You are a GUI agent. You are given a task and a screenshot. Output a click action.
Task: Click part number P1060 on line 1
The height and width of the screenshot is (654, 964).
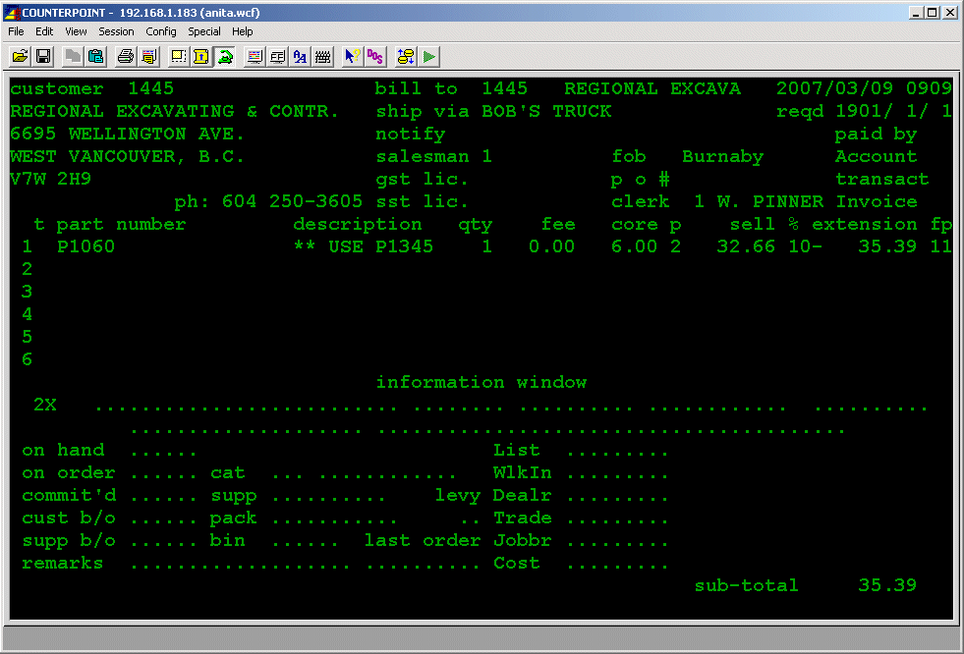coord(86,246)
